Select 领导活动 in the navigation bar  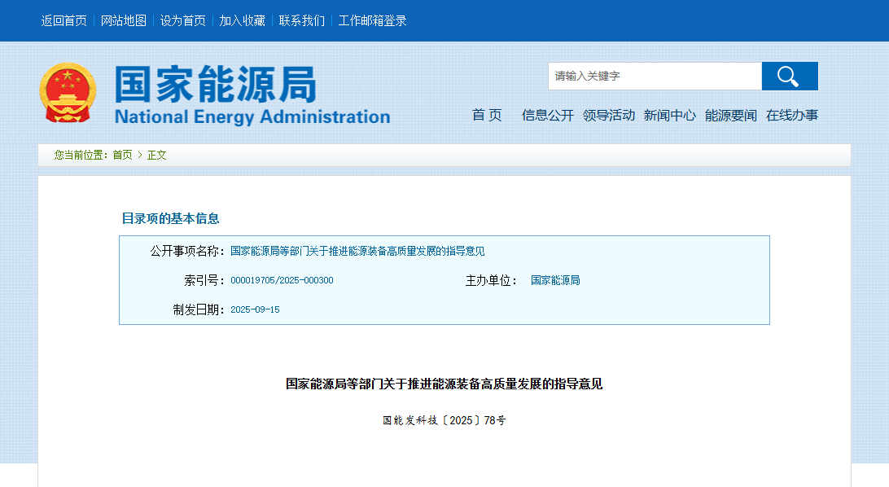tap(609, 116)
